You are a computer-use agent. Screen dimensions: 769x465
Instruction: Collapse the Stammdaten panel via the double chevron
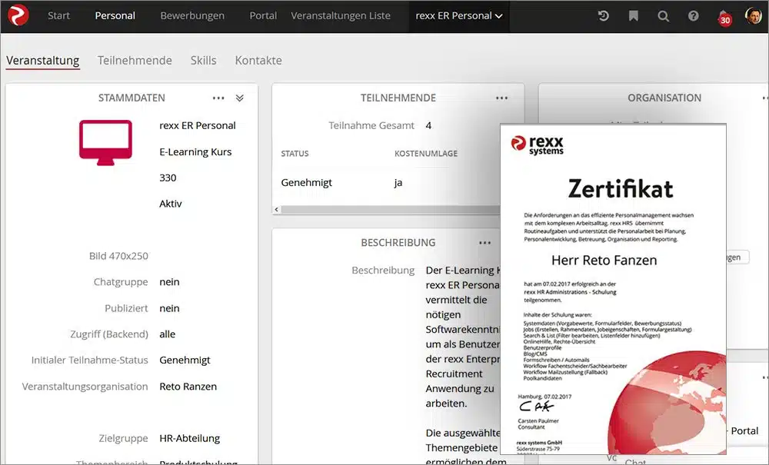click(239, 98)
